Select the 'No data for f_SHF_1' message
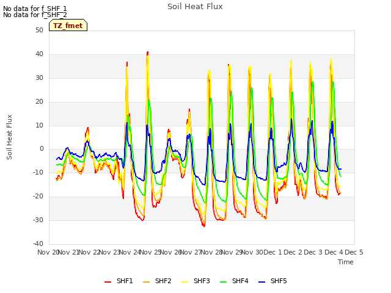Viewport: 391px width, 293px height. (35, 9)
